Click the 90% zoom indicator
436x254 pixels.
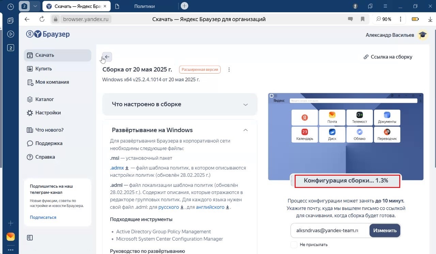click(384, 19)
